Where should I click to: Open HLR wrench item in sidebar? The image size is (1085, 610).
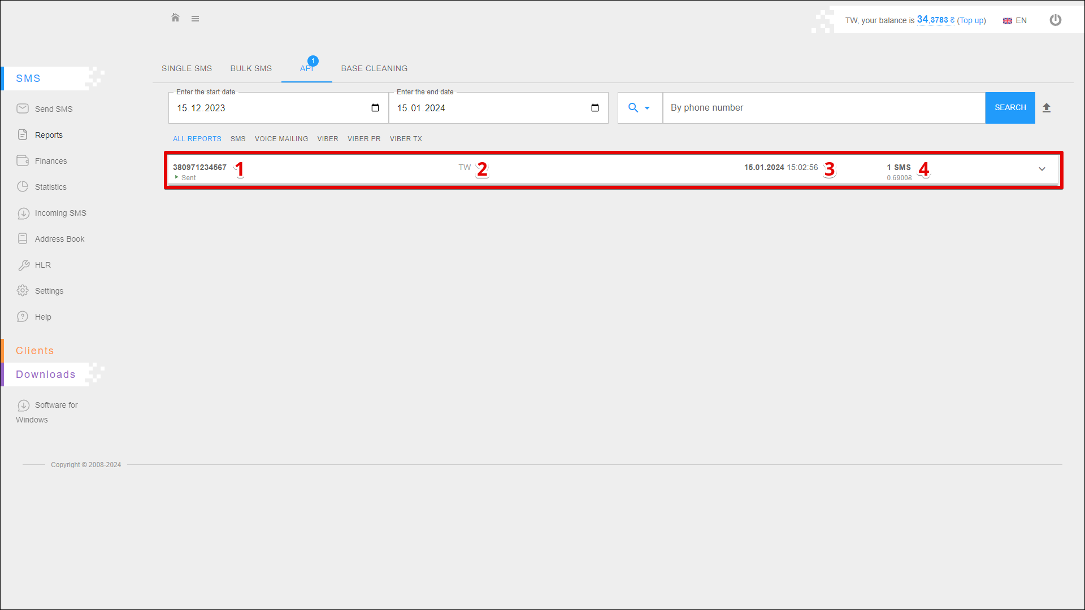tap(42, 265)
